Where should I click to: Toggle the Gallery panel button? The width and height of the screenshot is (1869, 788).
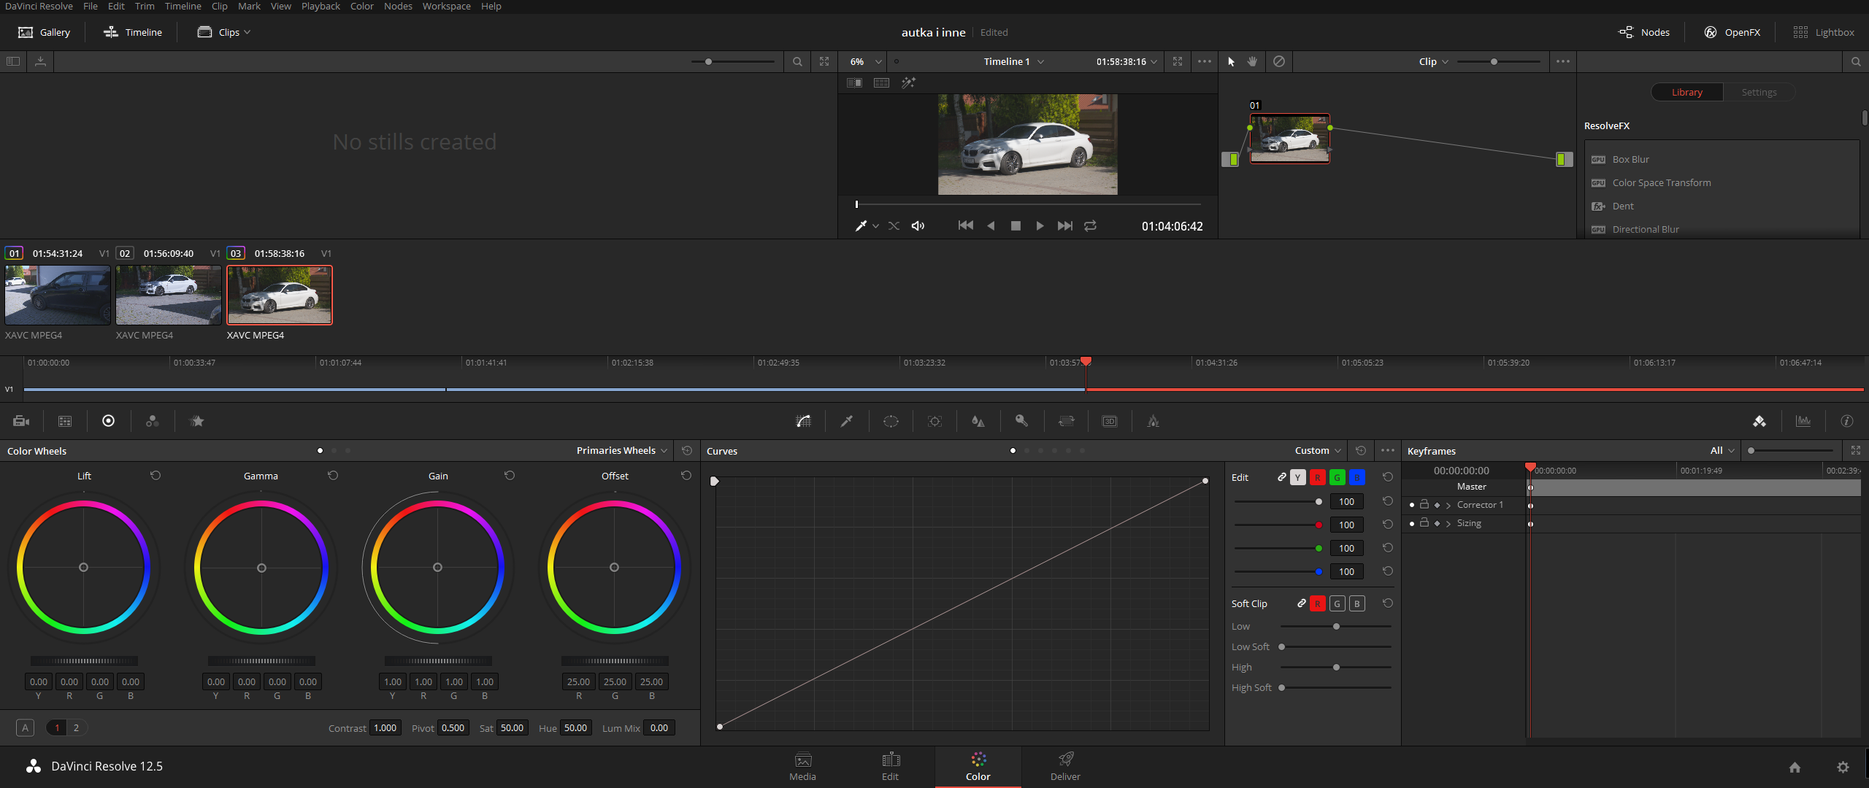pyautogui.click(x=44, y=32)
